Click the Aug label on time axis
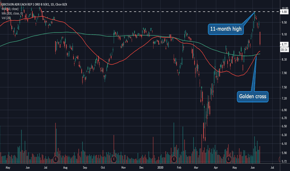The width and height of the screenshot is (290, 171). tap(65, 168)
